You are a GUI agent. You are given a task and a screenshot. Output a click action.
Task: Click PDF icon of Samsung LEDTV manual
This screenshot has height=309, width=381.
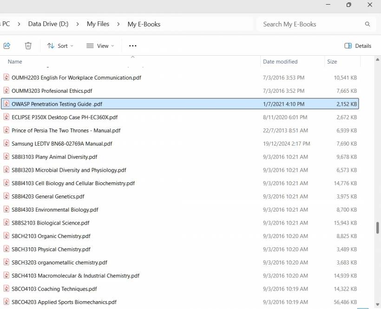(x=7, y=143)
